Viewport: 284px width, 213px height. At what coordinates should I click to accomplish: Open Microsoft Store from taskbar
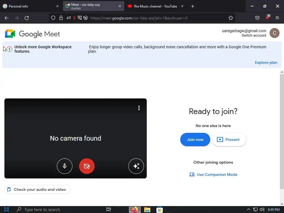pos(159,210)
